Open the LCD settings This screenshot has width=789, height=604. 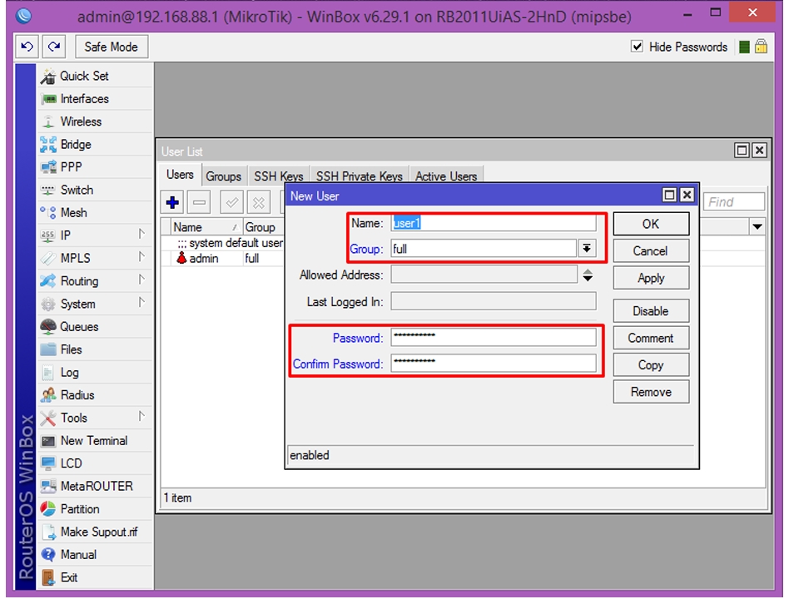point(95,463)
